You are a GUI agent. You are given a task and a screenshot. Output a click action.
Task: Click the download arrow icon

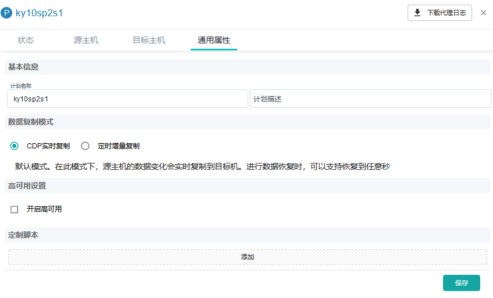(x=417, y=13)
